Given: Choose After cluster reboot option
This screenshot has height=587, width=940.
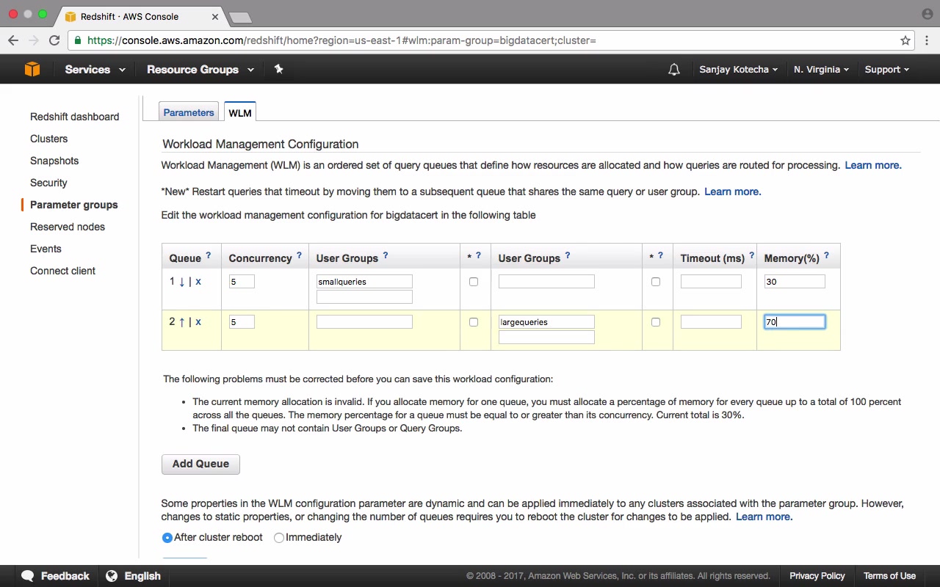Looking at the screenshot, I should 167,538.
